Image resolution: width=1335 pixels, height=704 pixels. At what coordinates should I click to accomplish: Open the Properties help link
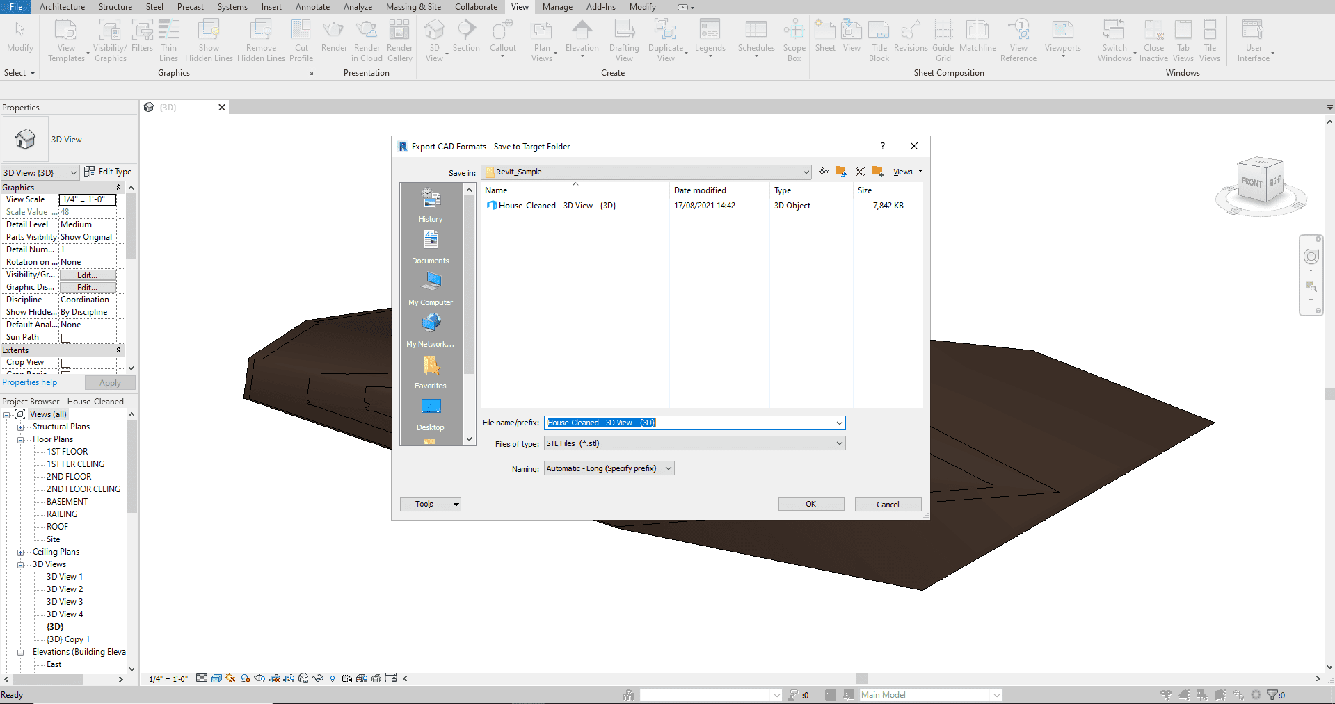point(30,382)
